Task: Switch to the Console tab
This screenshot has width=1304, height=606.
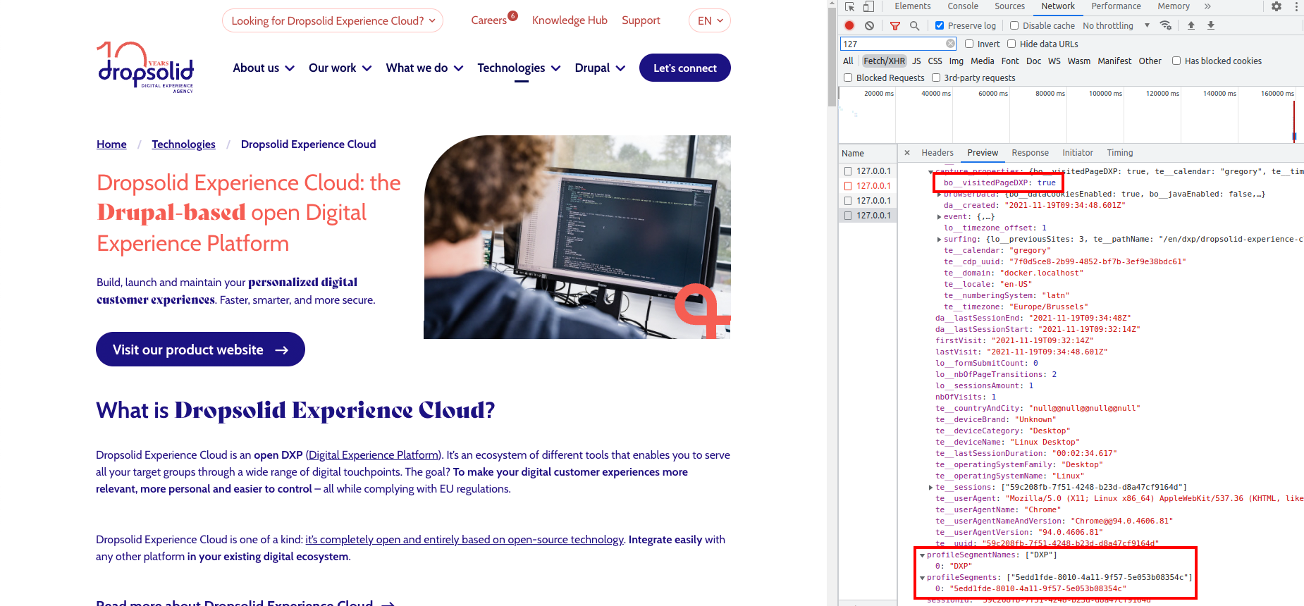Action: (963, 6)
